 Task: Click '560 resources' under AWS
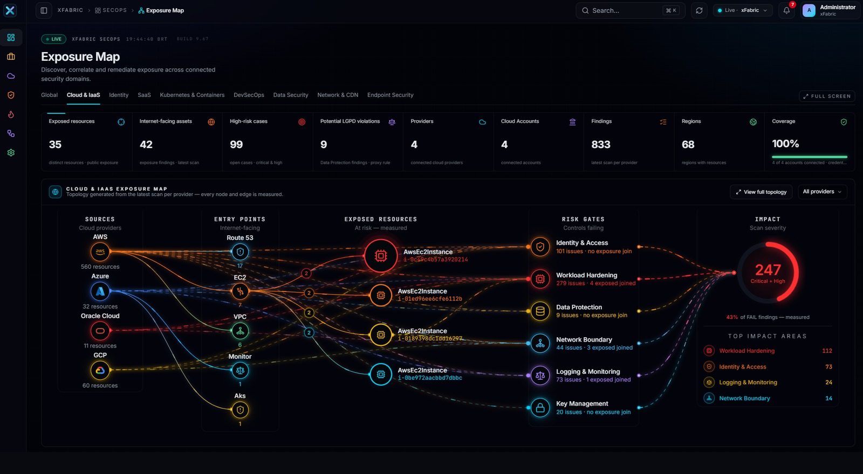point(100,267)
